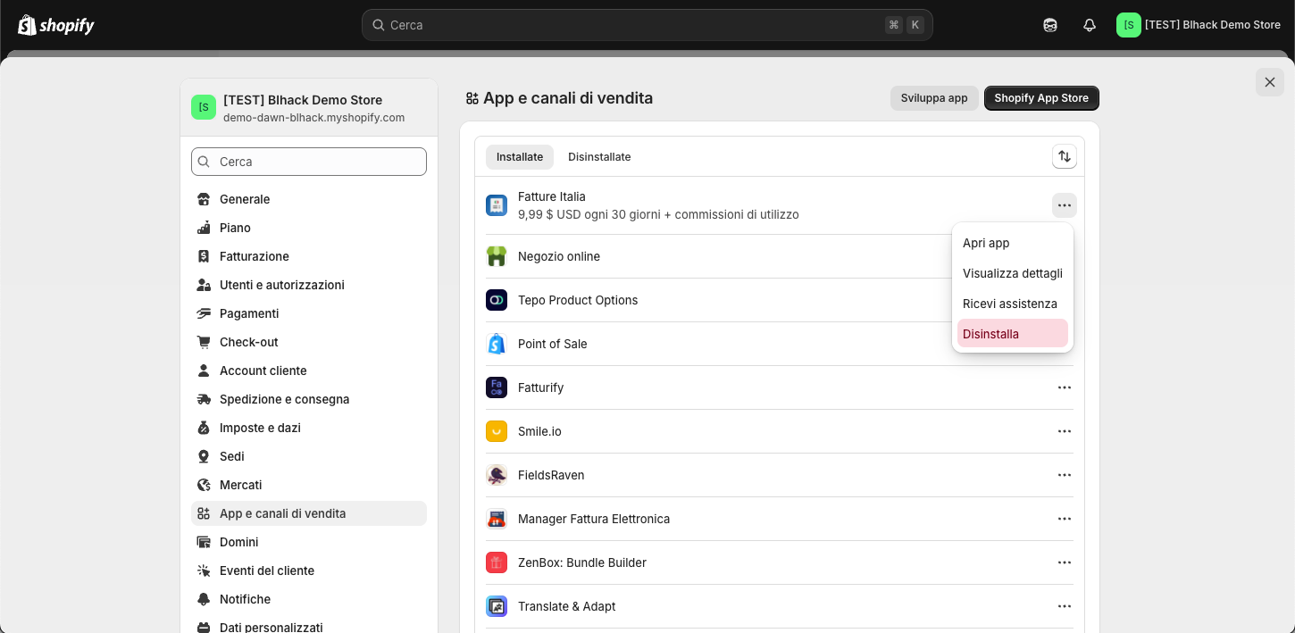Click the Check-out cart icon in sidebar
1295x633 pixels.
point(204,342)
